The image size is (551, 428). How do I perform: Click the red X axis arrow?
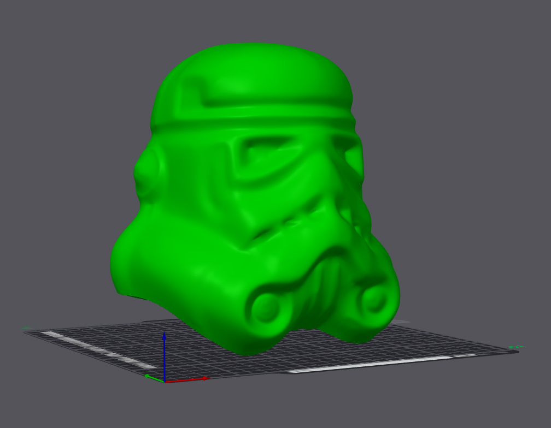click(x=187, y=379)
